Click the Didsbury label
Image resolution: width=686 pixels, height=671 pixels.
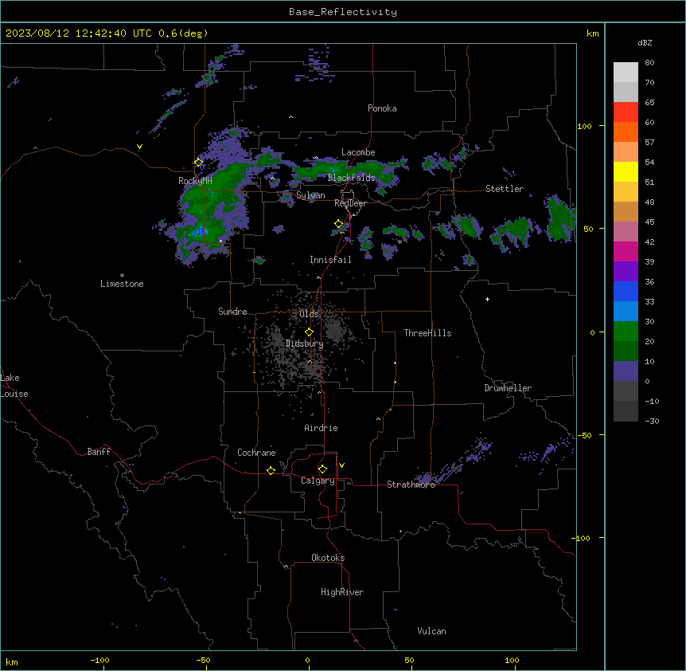coord(305,343)
